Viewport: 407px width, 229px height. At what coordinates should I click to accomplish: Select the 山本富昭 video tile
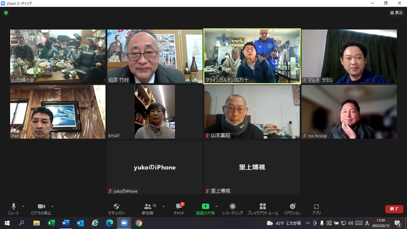252,112
